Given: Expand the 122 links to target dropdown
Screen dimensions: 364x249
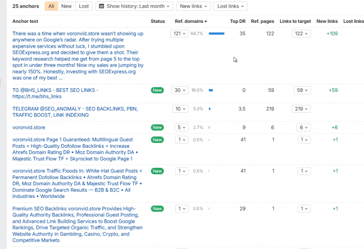Looking at the screenshot, I should (x=301, y=34).
